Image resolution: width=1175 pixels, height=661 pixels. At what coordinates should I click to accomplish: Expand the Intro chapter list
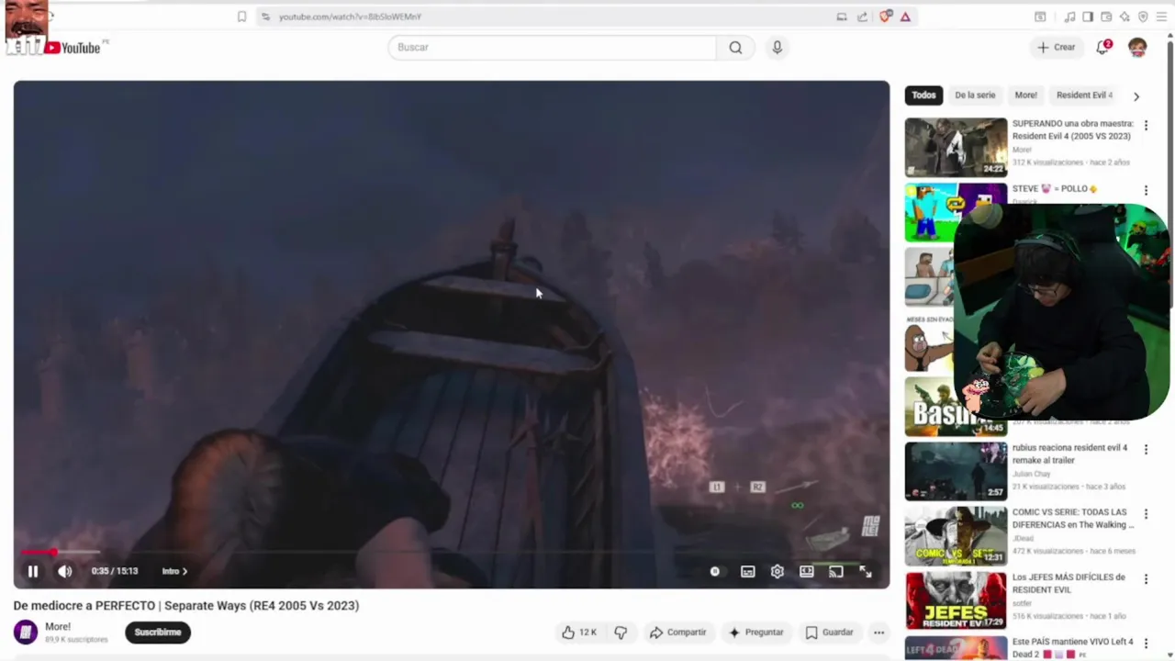click(174, 571)
